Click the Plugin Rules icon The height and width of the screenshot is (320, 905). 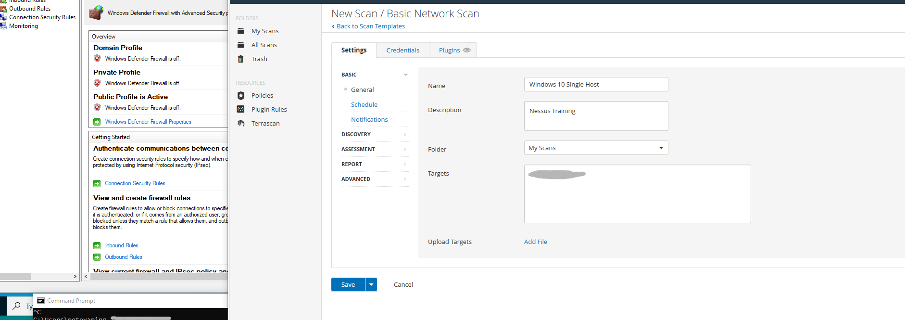[x=241, y=109]
